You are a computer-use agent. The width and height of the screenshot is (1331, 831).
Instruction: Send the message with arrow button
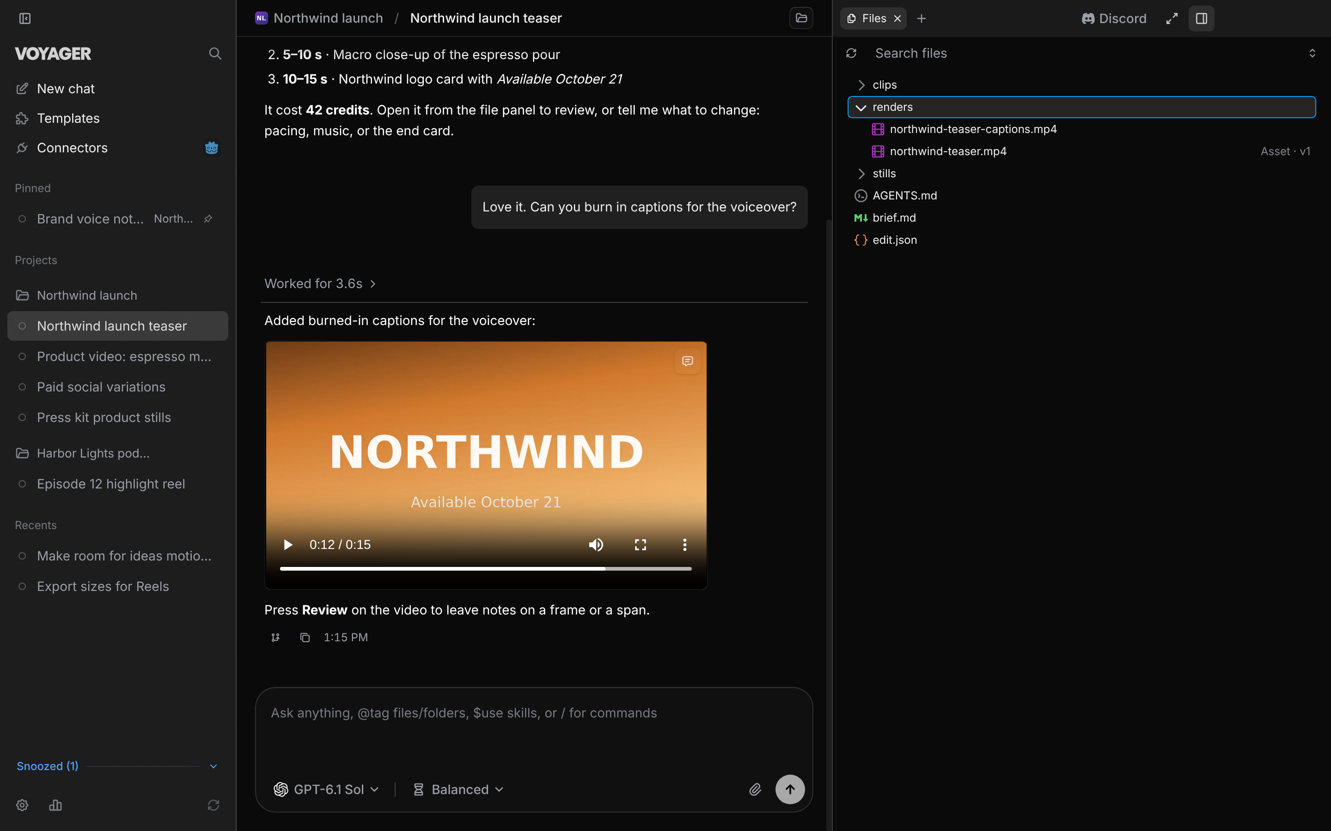click(790, 789)
